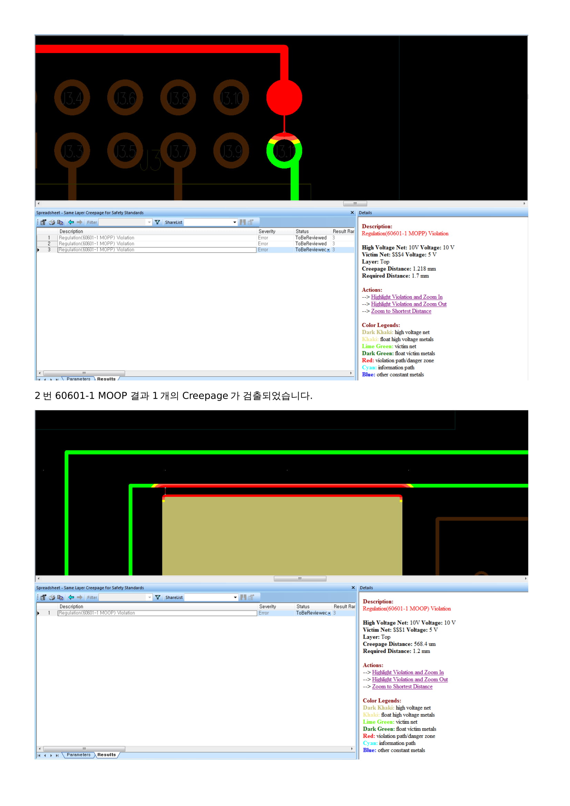Click the funnel filter icon in the MOOP spreadsheet
Image resolution: width=570 pixels, height=806 pixels.
[158, 597]
